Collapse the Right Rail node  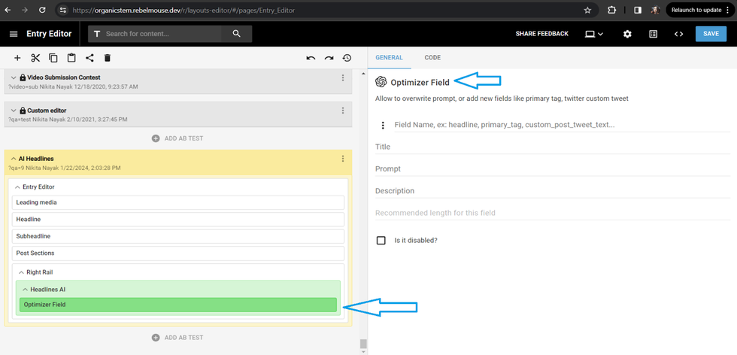[21, 272]
